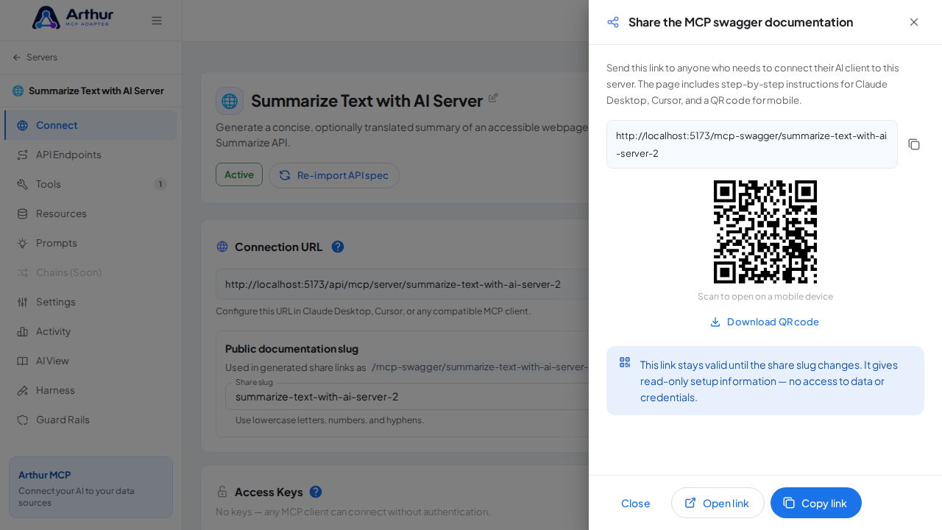Click Download QR code link
Viewport: 942px width, 530px height.
765,322
